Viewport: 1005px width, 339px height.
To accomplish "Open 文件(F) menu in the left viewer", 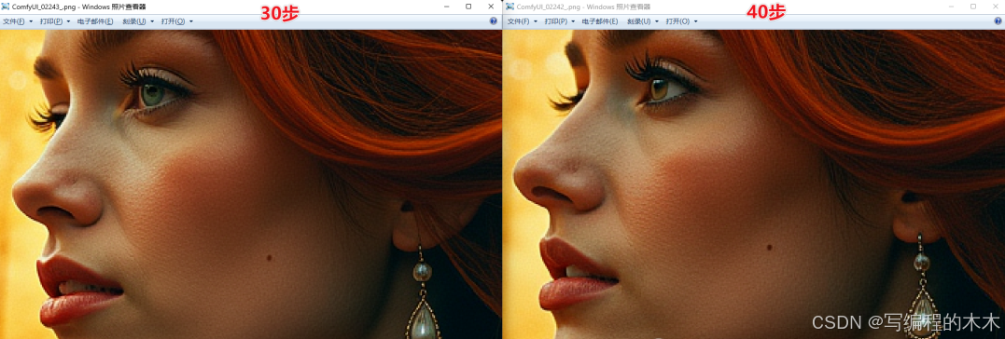I will pyautogui.click(x=18, y=21).
